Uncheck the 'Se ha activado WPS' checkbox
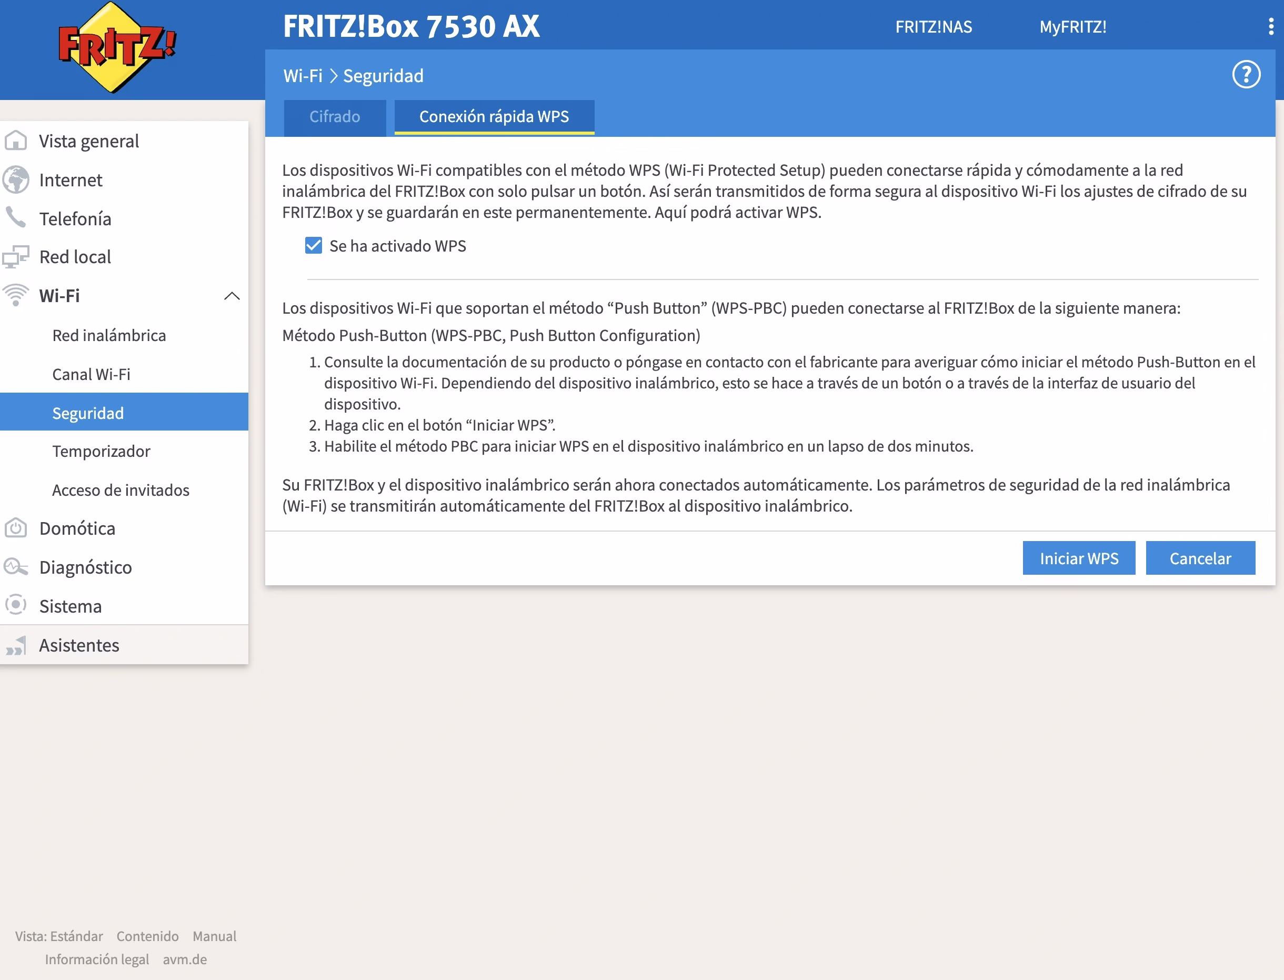Image resolution: width=1284 pixels, height=980 pixels. point(313,246)
